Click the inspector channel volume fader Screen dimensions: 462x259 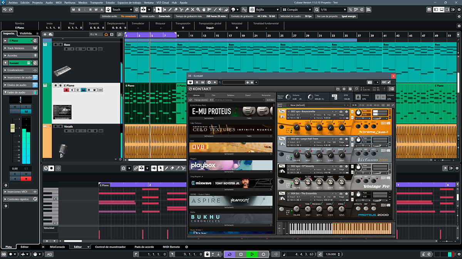click(x=12, y=128)
